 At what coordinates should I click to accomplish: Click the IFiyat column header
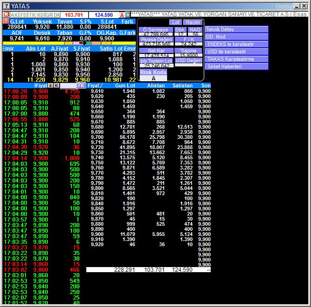pyautogui.click(x=41, y=85)
